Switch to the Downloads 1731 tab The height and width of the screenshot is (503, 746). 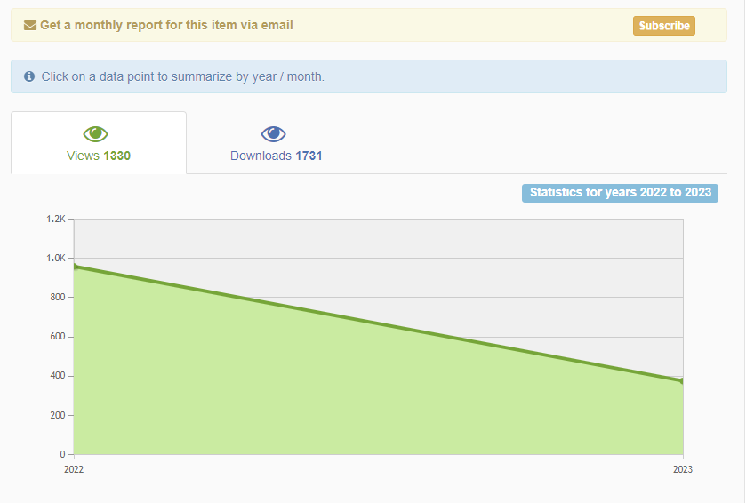point(276,142)
